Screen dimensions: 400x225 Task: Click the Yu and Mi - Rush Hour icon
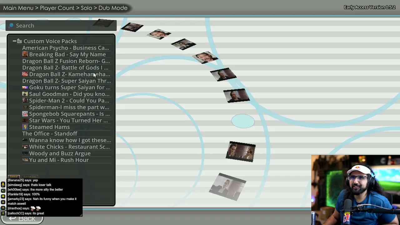pos(25,160)
